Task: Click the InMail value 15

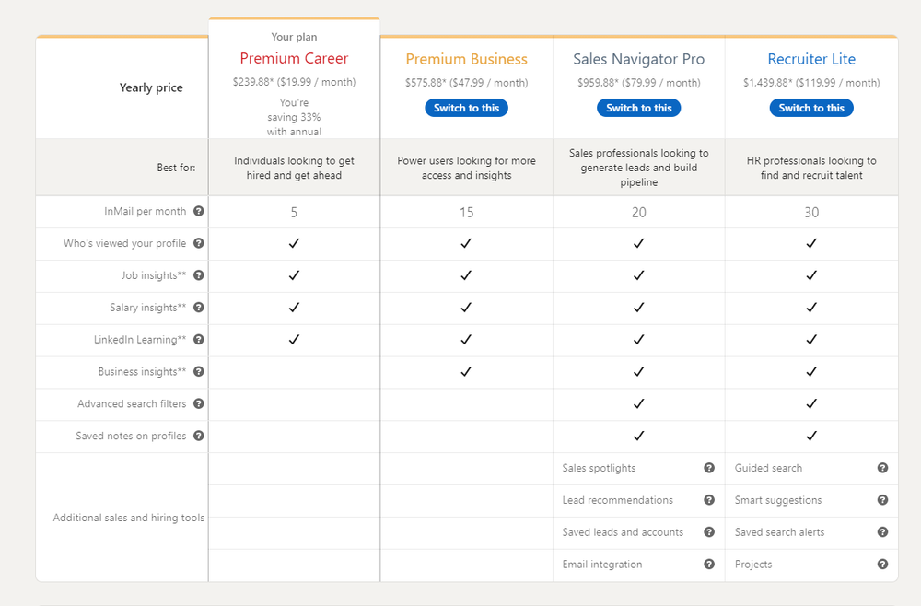Action: pos(466,212)
